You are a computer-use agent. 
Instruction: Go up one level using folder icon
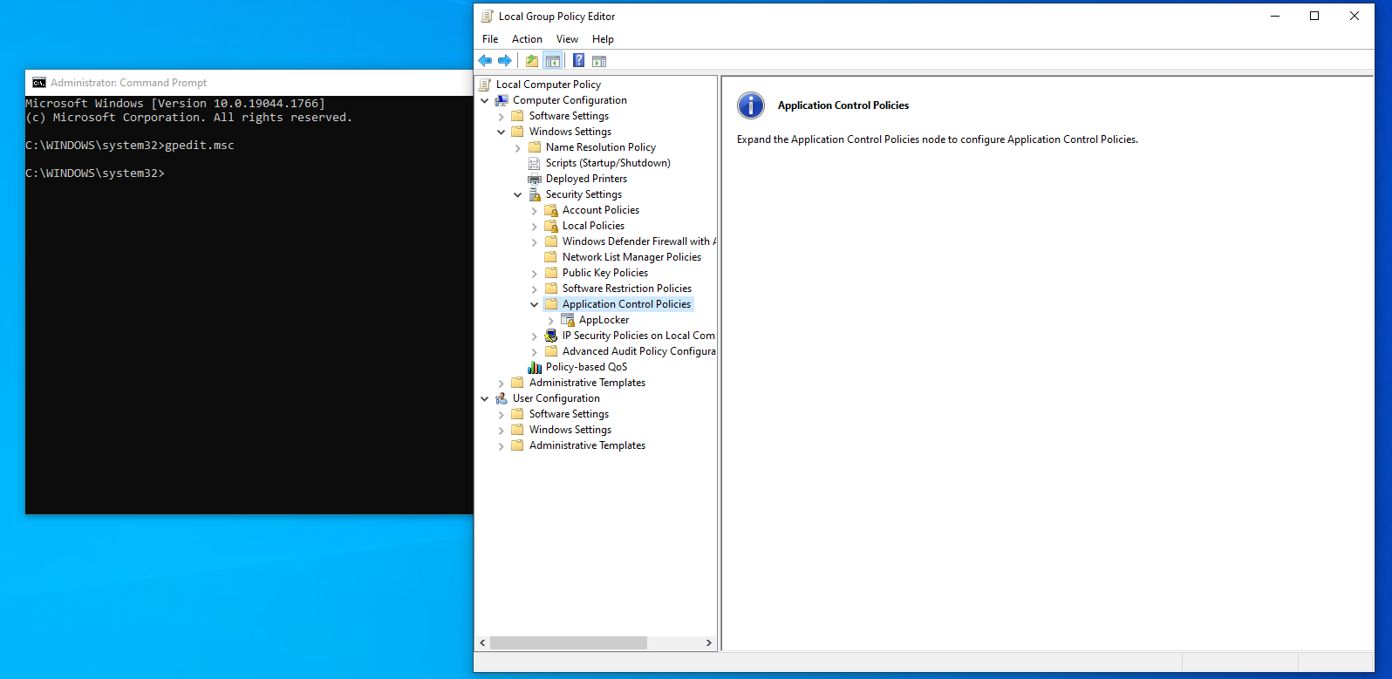tap(532, 61)
